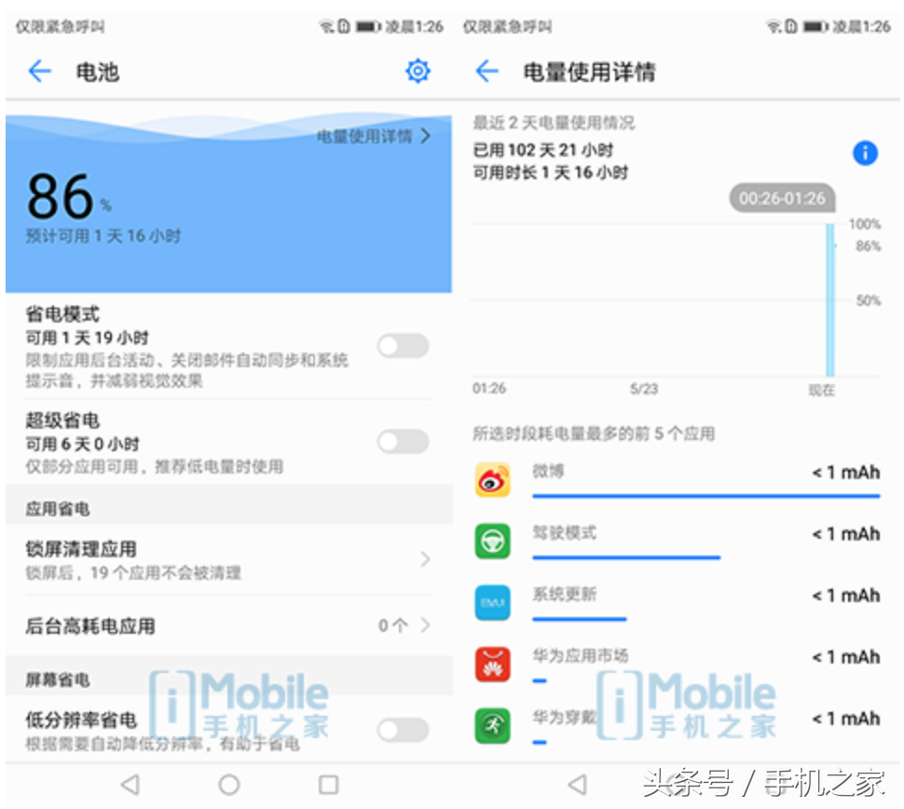904x809 pixels.
Task: Open 锁屏清理应用 chevron
Action: (x=425, y=558)
